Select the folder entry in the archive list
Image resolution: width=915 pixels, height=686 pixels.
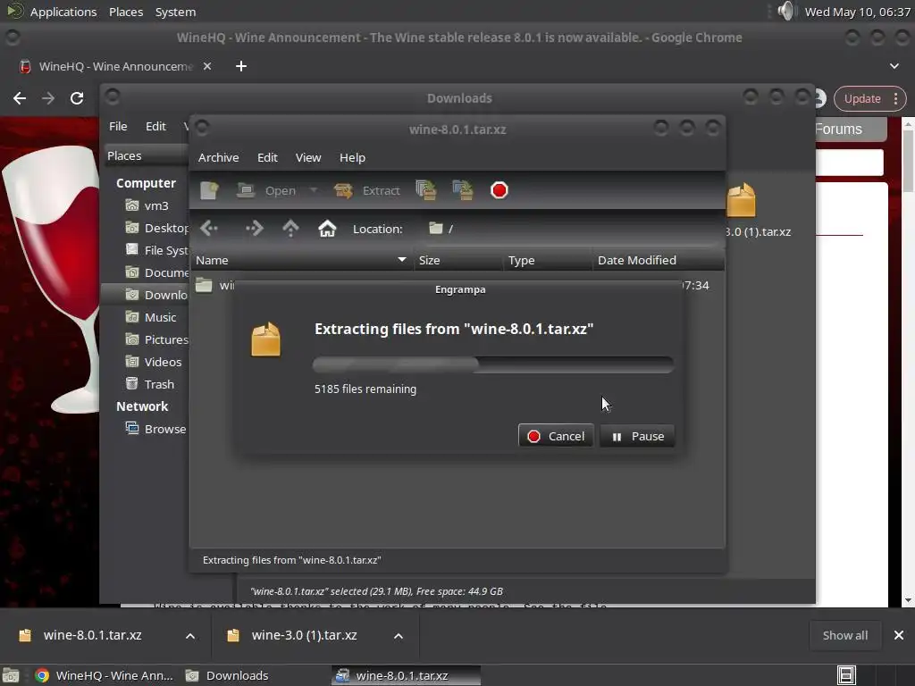click(214, 285)
